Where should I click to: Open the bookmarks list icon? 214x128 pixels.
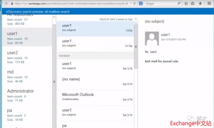tap(193, 3)
